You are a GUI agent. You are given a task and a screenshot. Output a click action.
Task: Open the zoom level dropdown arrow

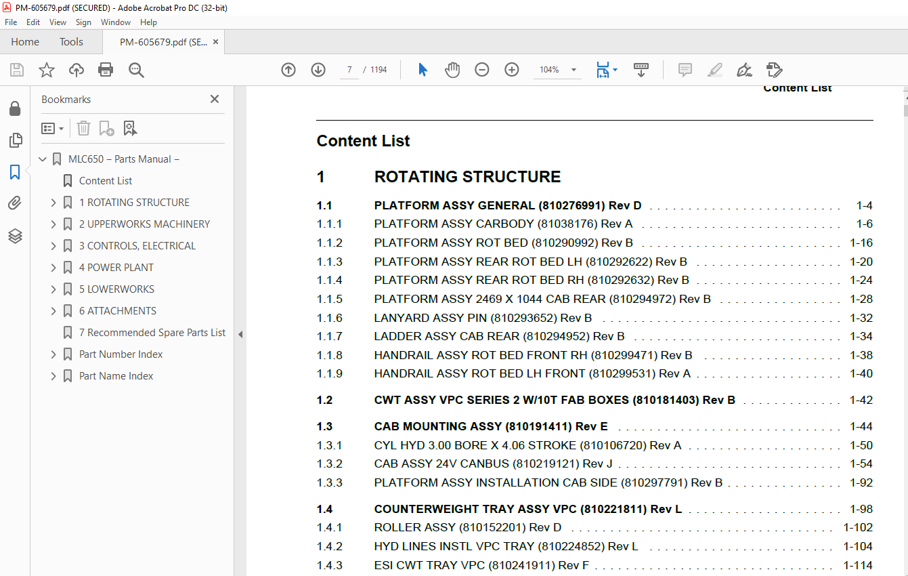pyautogui.click(x=574, y=70)
